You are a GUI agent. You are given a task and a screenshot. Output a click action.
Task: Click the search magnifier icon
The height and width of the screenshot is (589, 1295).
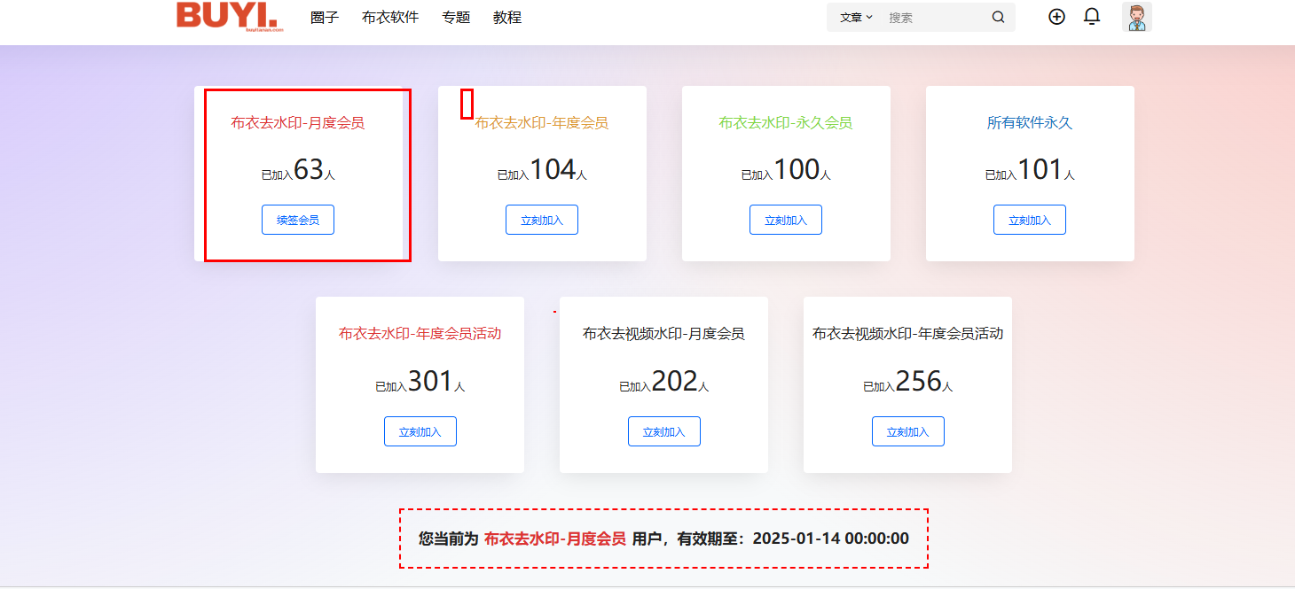click(x=998, y=17)
